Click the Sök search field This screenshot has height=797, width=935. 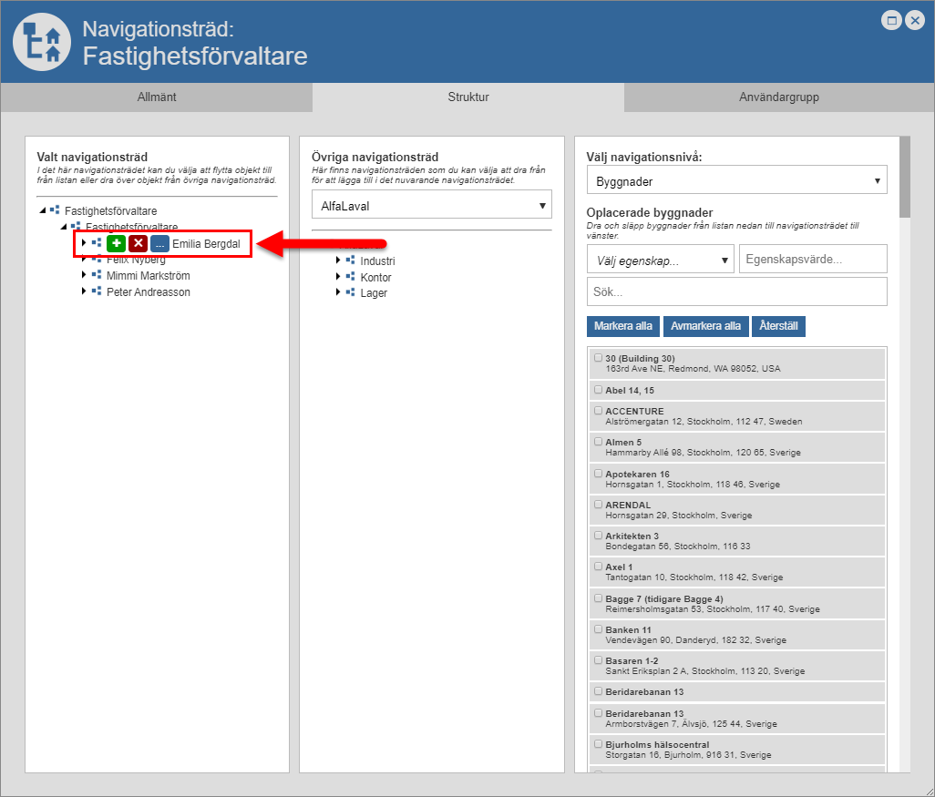[x=736, y=291]
